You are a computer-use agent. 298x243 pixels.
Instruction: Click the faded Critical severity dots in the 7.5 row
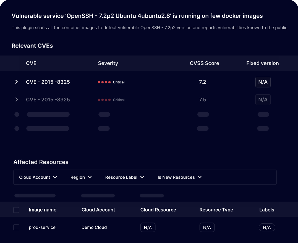(104, 100)
